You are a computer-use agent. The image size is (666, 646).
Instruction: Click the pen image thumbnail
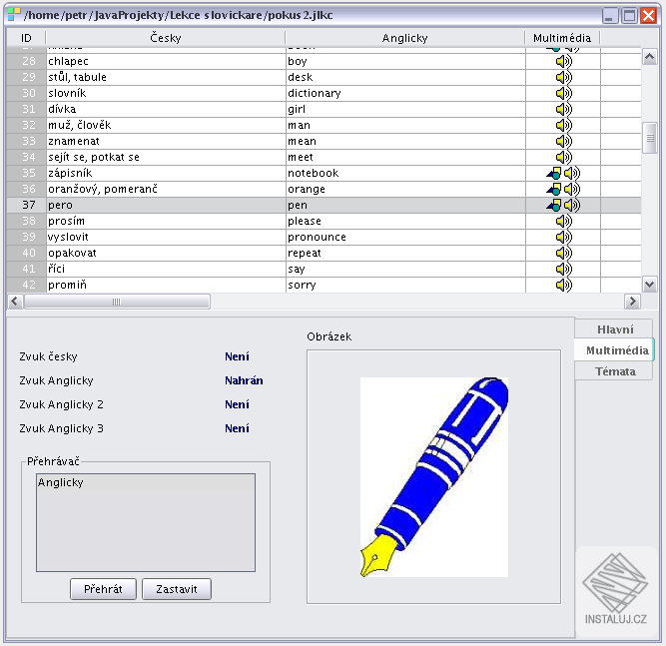[x=434, y=477]
